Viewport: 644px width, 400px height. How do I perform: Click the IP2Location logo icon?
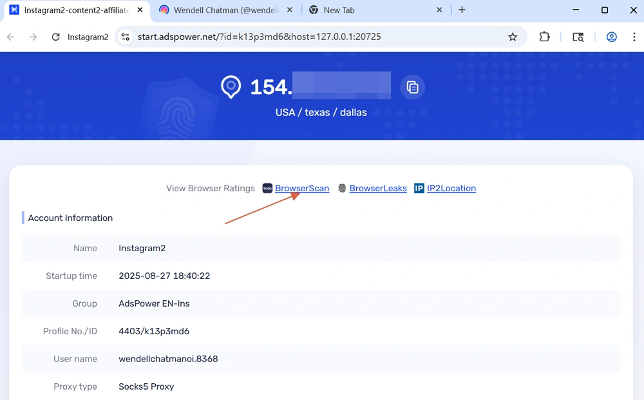(419, 188)
